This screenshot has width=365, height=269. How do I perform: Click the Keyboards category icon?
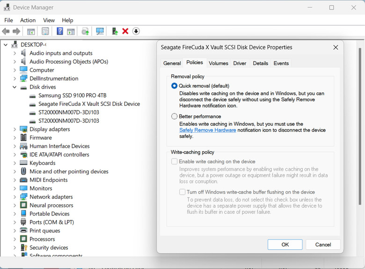click(x=23, y=163)
